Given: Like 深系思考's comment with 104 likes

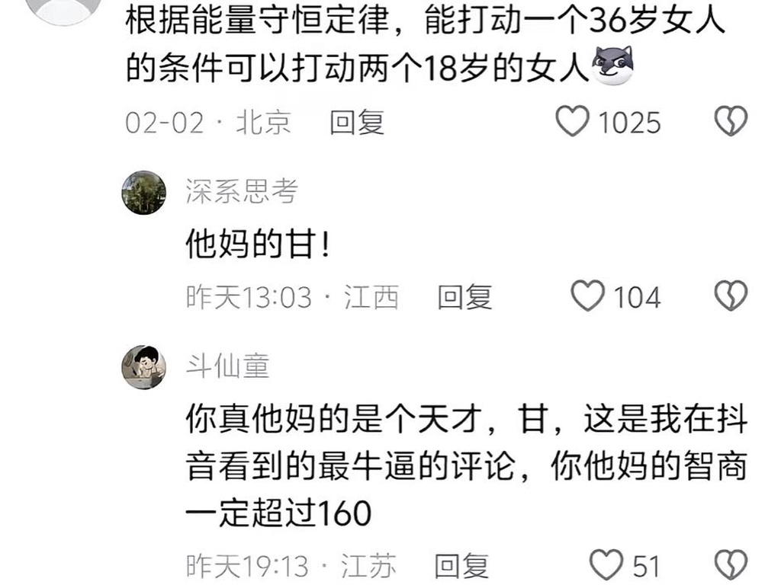Looking at the screenshot, I should [588, 296].
